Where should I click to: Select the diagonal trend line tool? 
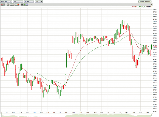click(11, 5)
